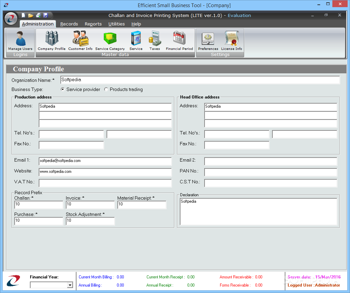Open the Records menu
This screenshot has width=350, height=293.
click(x=69, y=24)
